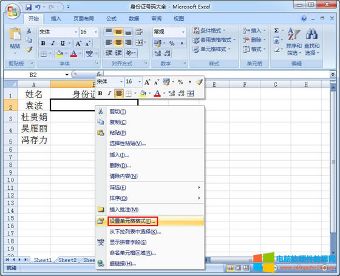
Task: Toggle Underline in the ribbon font group
Action: point(63,43)
